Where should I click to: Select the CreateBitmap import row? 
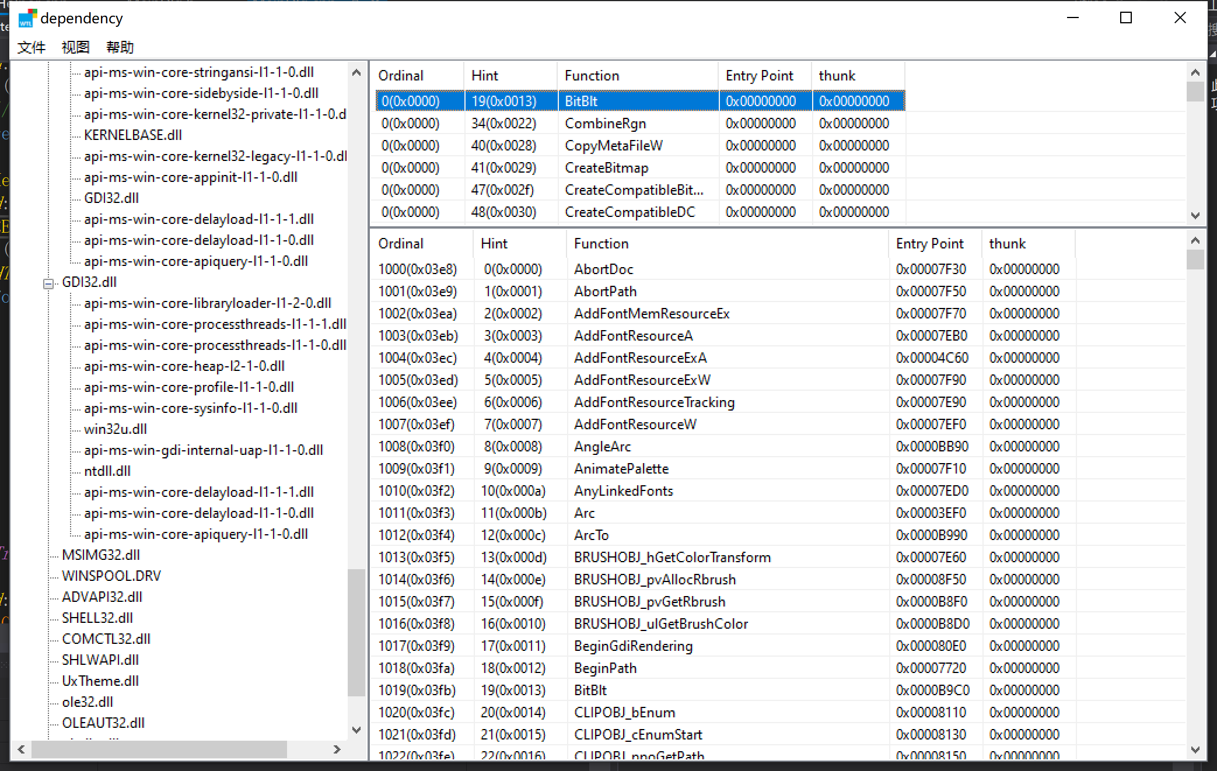[606, 168]
